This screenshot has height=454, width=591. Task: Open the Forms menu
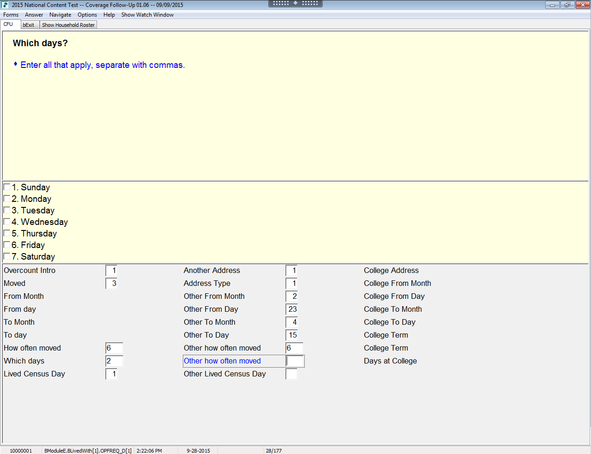pos(11,15)
